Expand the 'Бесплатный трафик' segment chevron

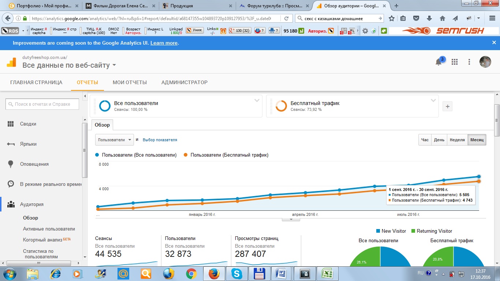pyautogui.click(x=433, y=100)
